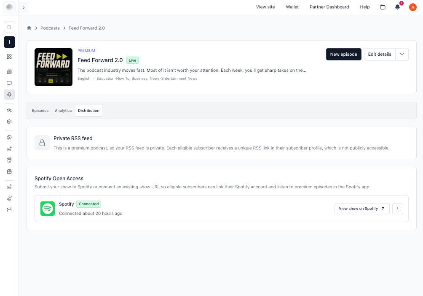
Task: Switch to the Episodes tab
Action: [x=40, y=111]
